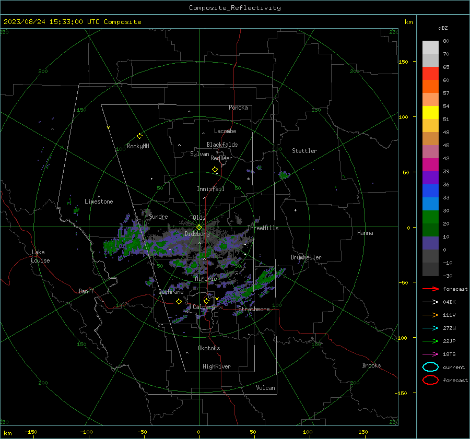Screen dimensions: 470x439
Task: Click the Lacombe label
Action: pos(225,131)
